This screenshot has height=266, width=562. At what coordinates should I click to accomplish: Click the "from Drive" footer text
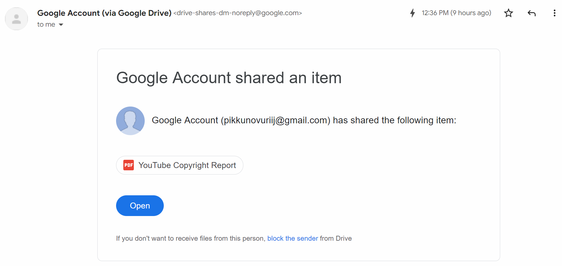coord(336,238)
